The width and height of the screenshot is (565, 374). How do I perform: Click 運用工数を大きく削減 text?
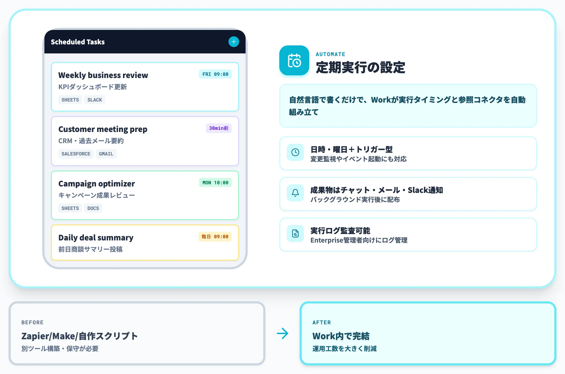point(345,349)
